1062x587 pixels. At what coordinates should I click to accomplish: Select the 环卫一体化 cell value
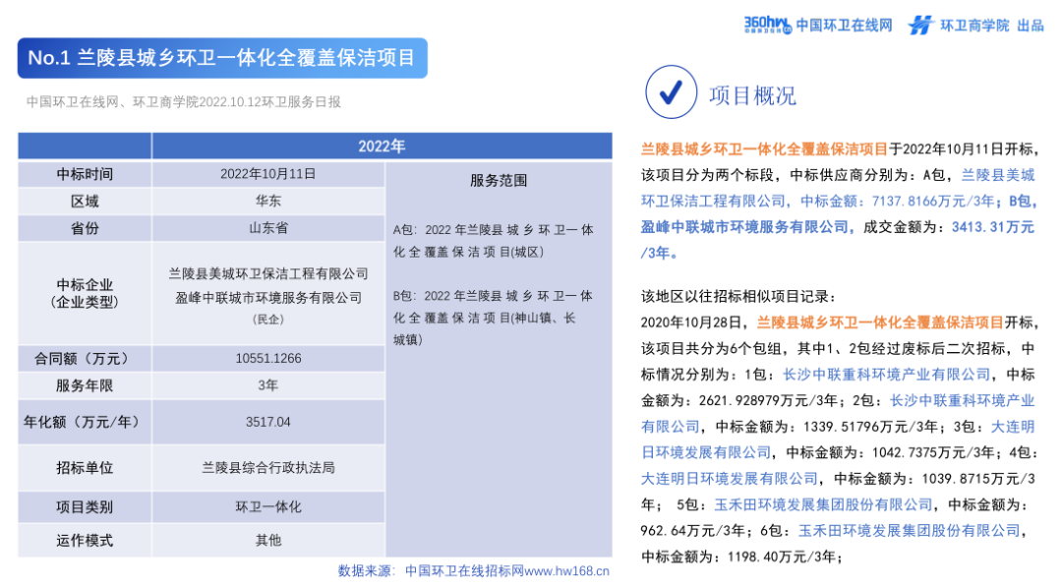268,506
